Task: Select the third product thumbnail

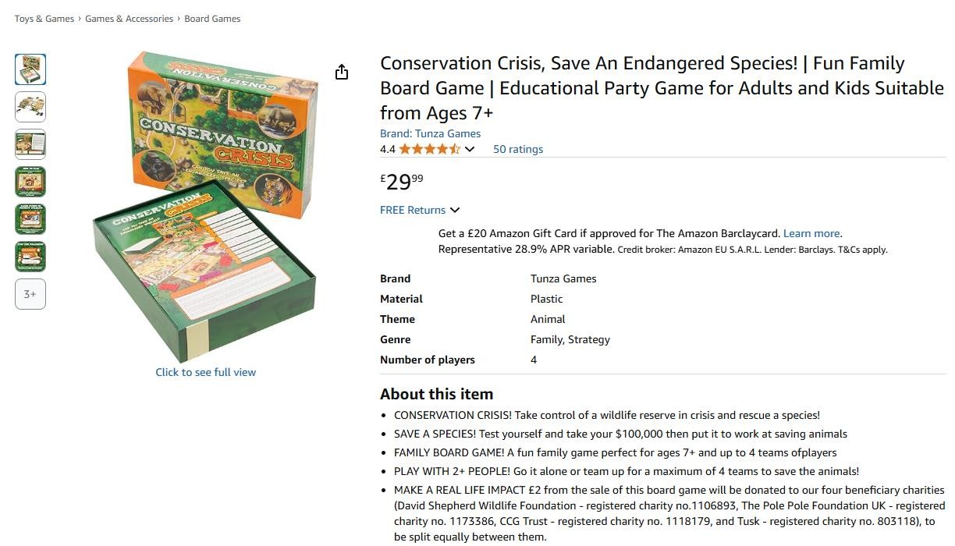Action: tap(30, 144)
